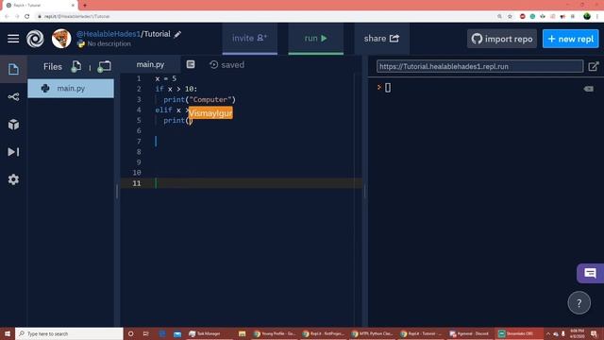The image size is (604, 340).
Task: Open the version control sidebar icon
Action: [13, 96]
